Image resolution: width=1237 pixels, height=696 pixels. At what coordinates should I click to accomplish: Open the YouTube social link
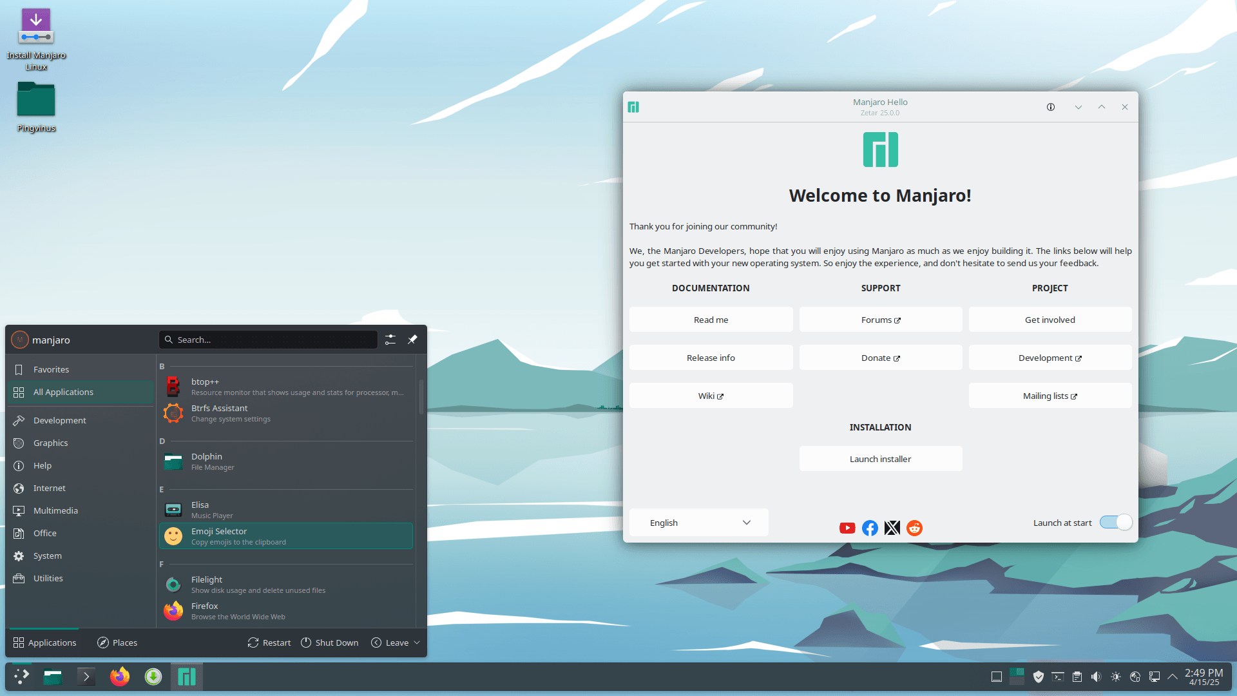[x=847, y=528]
